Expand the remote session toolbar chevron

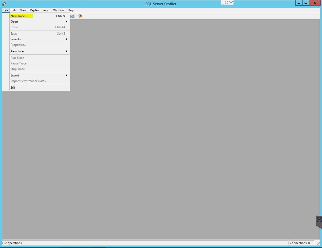click(231, 2)
